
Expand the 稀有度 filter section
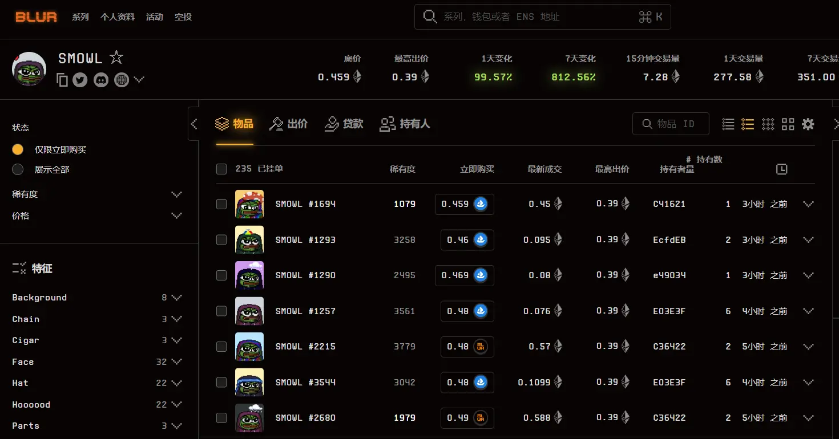coord(176,194)
